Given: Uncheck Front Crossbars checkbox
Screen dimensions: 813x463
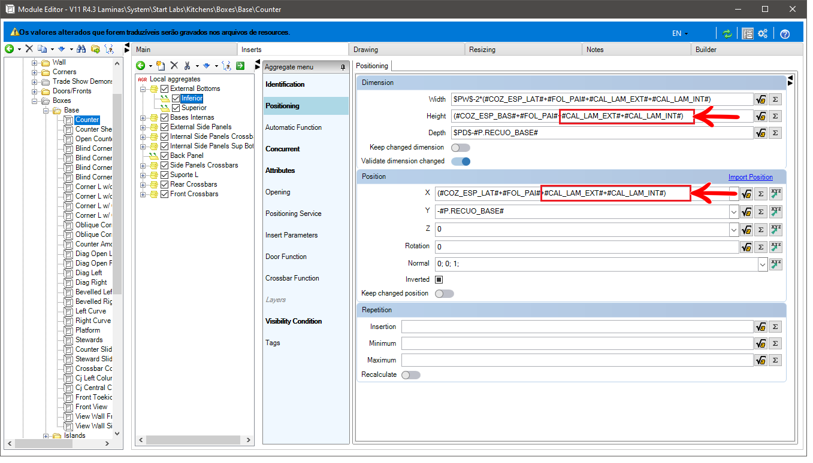Looking at the screenshot, I should coord(165,194).
